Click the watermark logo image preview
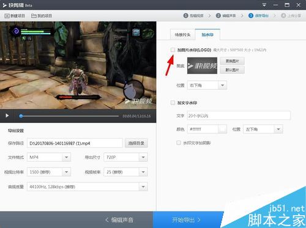306x228 pixels. [x=202, y=65]
